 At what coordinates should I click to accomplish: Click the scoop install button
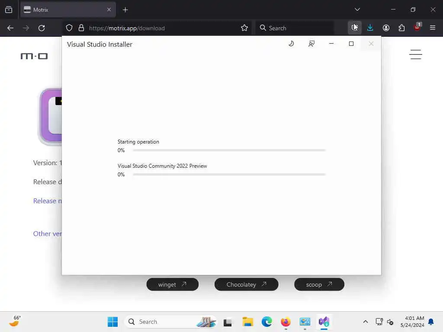click(319, 284)
